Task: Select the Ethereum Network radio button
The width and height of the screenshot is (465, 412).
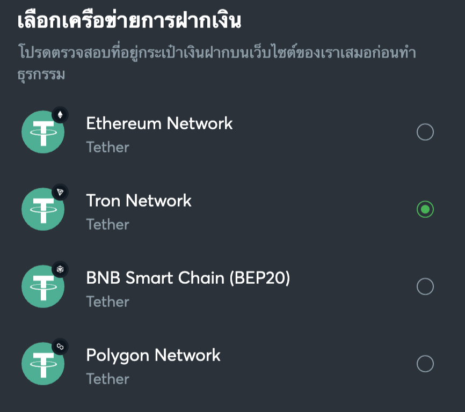Action: point(425,132)
